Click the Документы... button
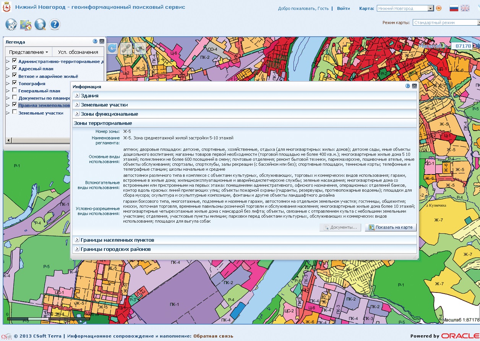Image resolution: width=480 pixels, height=341 pixels. point(340,227)
